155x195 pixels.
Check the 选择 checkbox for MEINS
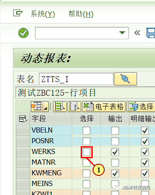pyautogui.click(x=86, y=184)
